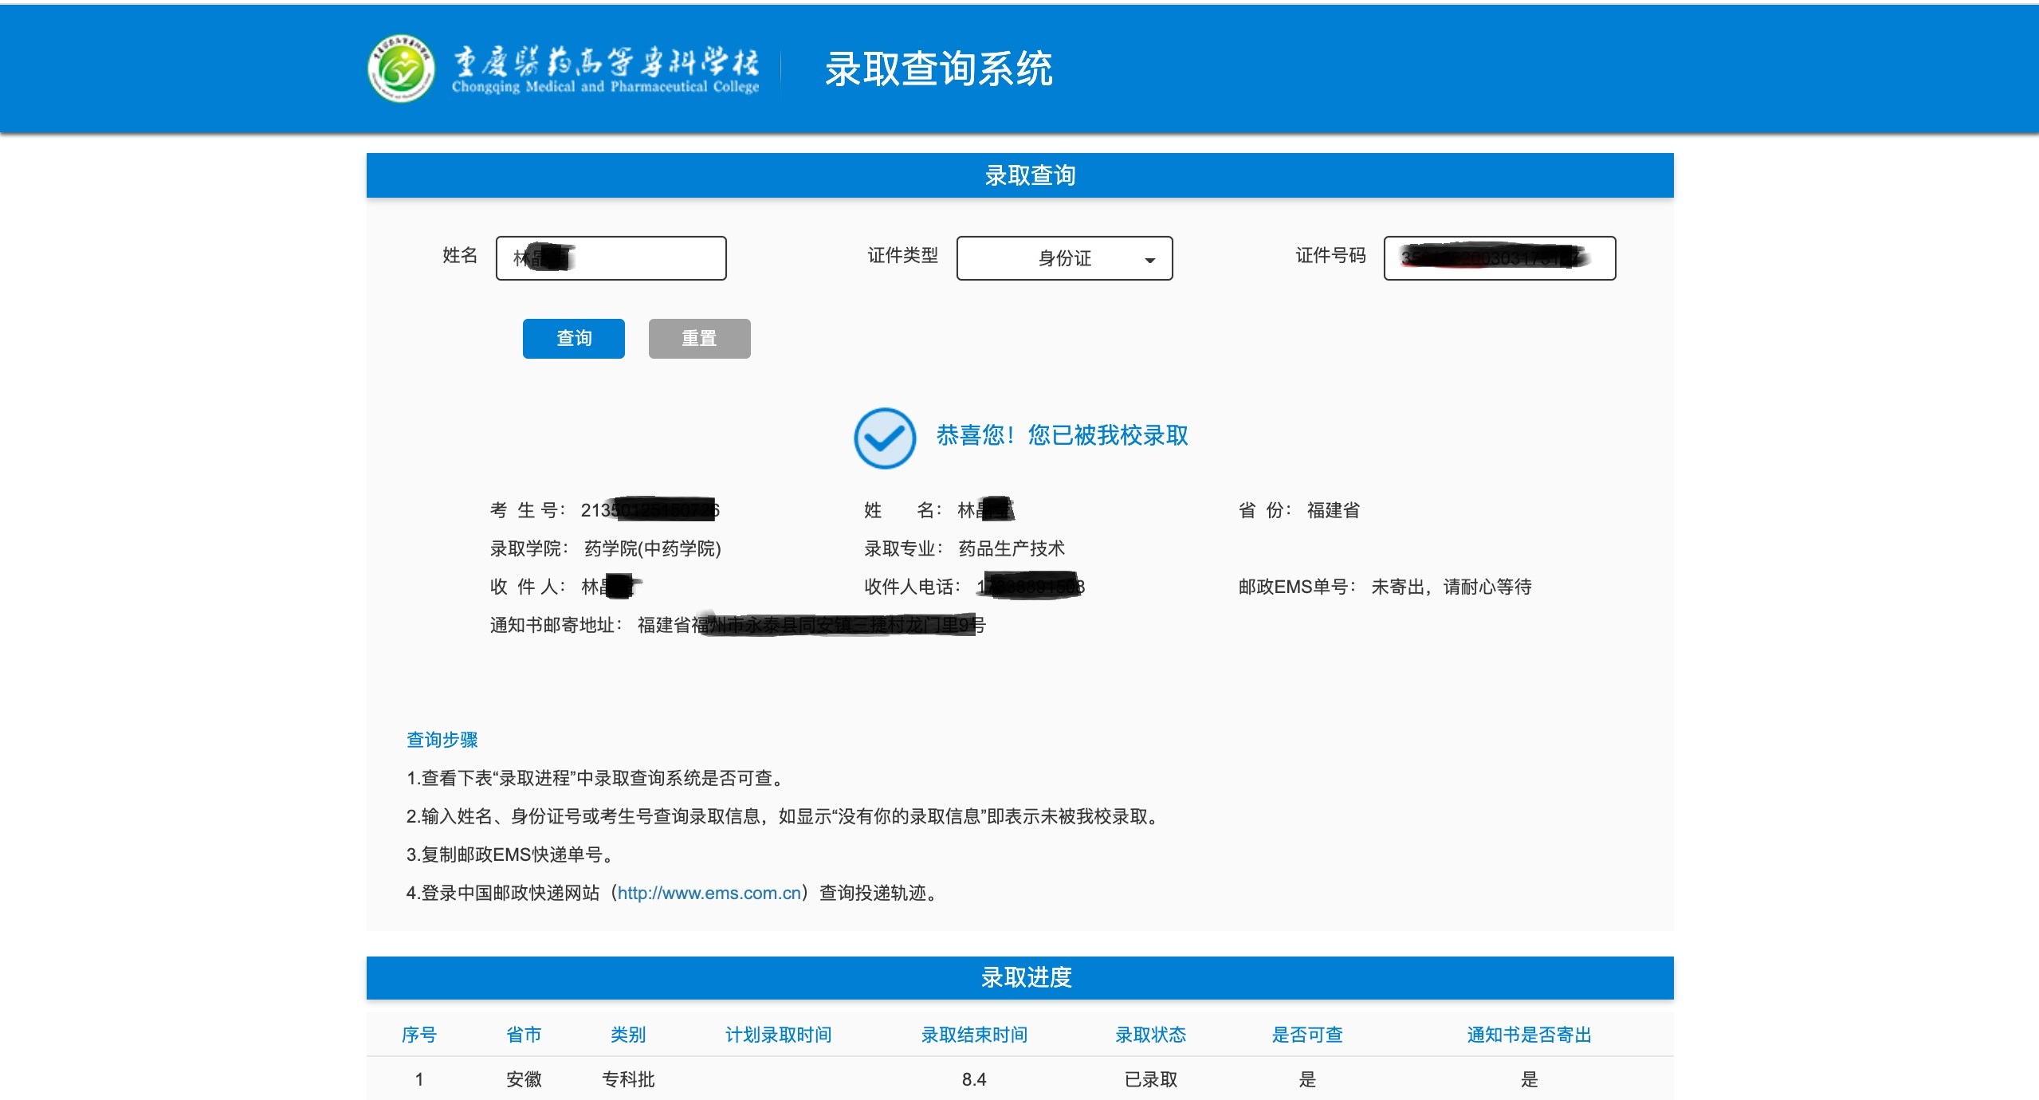Click the 恭喜您！您已被我校录取 message
Screen dimensions: 2039x1100
[1062, 435]
